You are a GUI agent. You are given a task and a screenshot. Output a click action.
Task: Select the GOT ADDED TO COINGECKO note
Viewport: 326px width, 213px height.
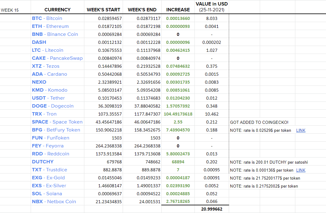click(x=259, y=122)
